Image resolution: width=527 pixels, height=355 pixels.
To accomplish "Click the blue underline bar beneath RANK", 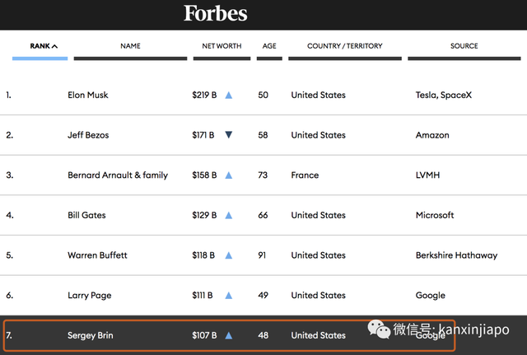I will tap(40, 58).
